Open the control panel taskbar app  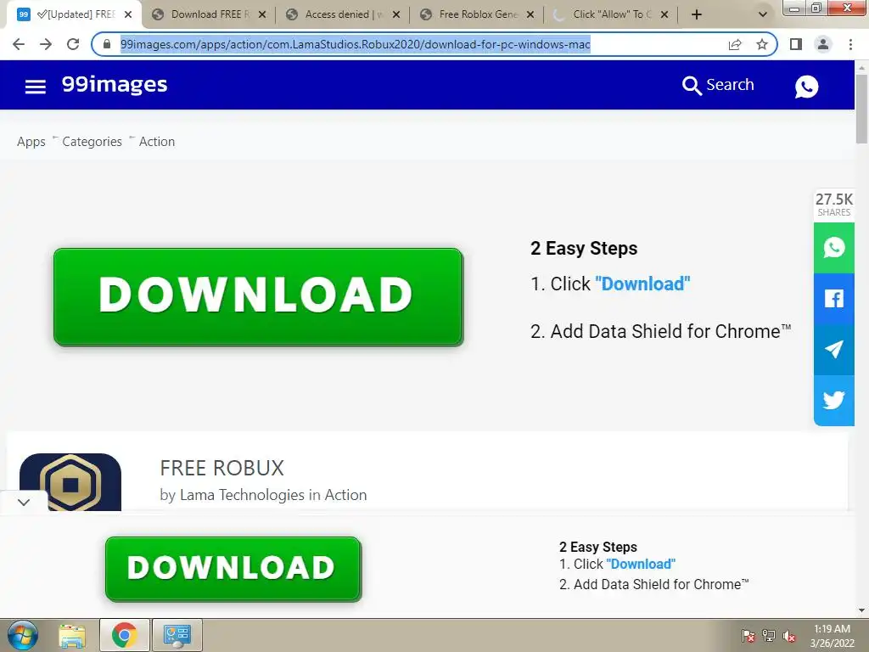[177, 635]
